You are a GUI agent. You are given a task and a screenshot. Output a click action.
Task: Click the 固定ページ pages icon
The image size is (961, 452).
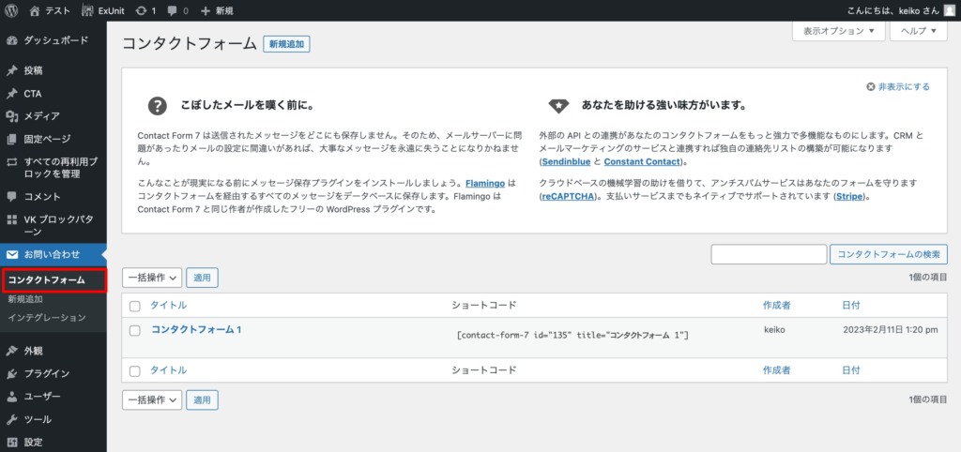(11, 139)
